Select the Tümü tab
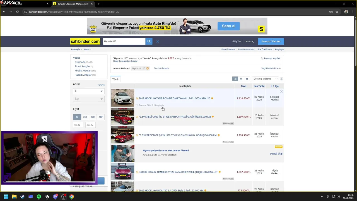The image size is (357, 201). [115, 79]
